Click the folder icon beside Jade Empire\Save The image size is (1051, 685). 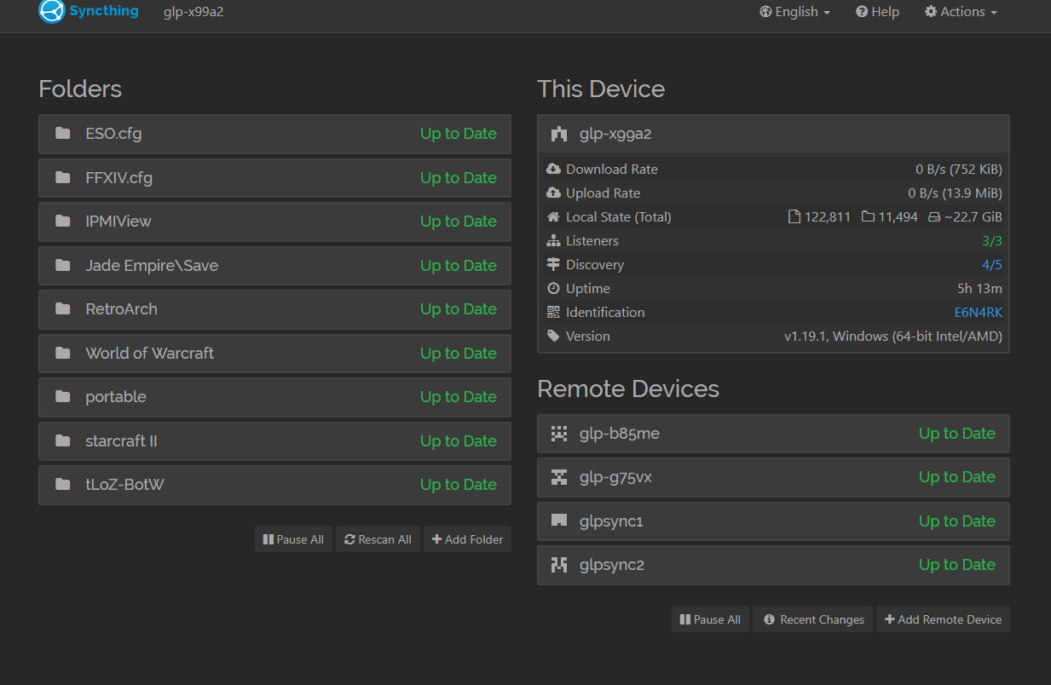click(62, 265)
